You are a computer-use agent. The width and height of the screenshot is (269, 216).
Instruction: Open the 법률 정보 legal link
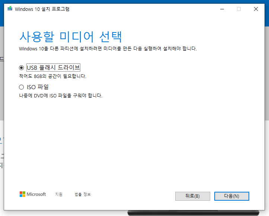(x=83, y=194)
